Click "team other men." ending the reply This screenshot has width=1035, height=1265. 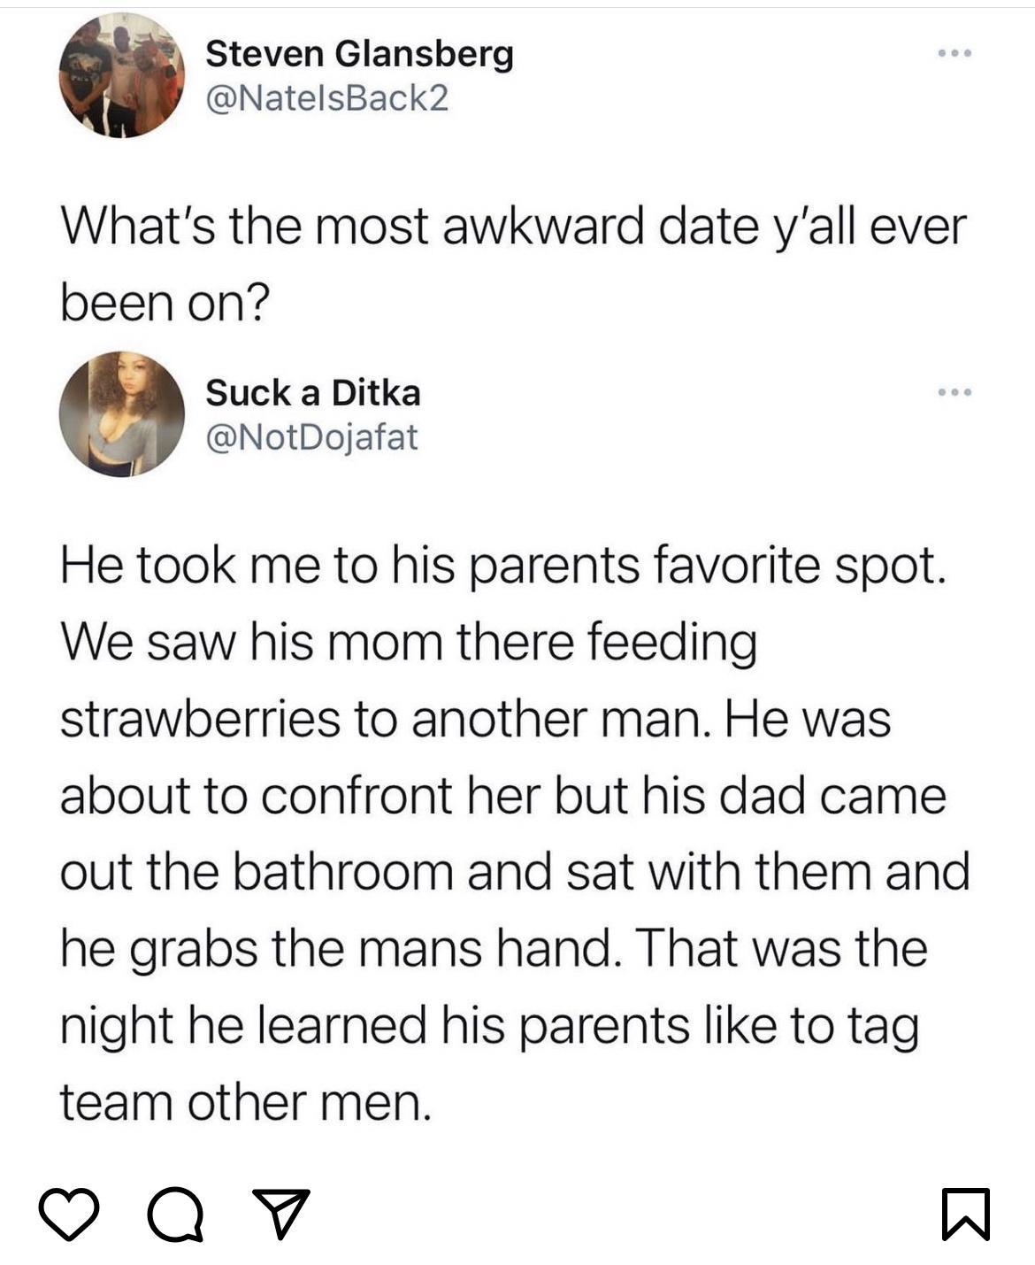(245, 1103)
